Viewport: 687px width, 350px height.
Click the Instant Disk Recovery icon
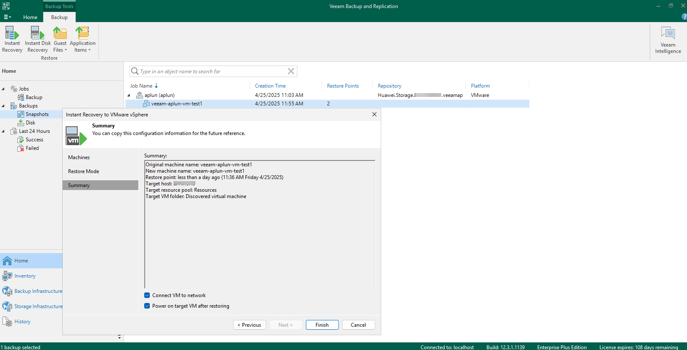38,33
